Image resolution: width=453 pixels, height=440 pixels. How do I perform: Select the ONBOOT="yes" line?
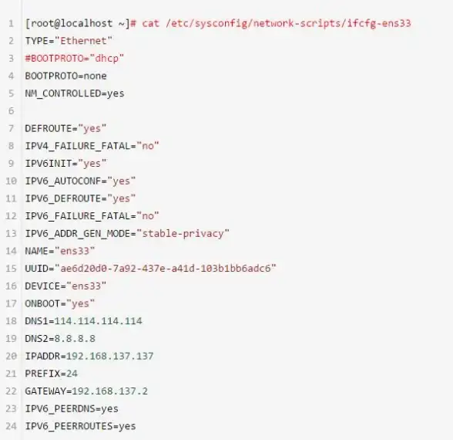pos(60,303)
